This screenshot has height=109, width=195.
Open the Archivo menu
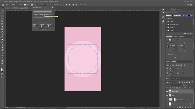coord(6,2)
